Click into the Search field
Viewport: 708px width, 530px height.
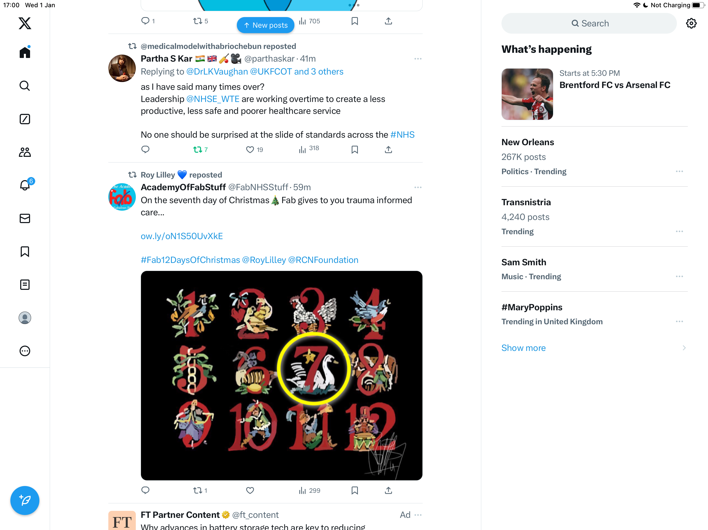[x=589, y=23]
